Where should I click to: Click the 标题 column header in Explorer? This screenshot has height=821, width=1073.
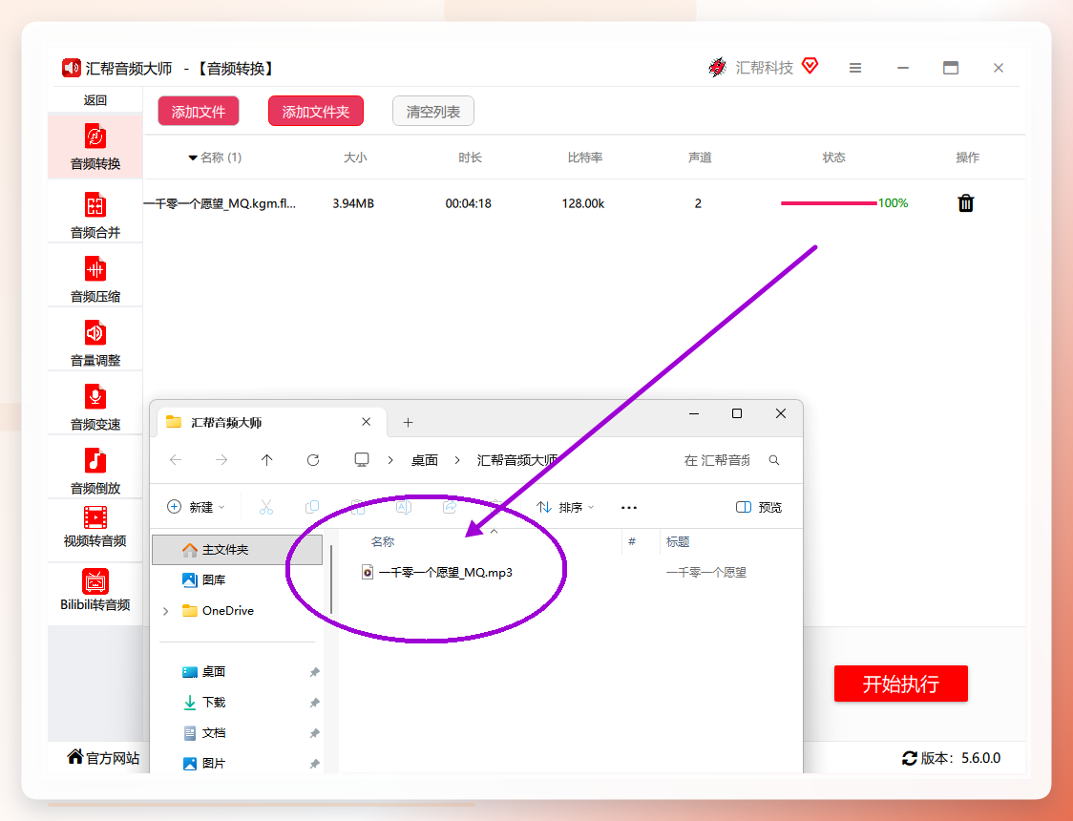(x=678, y=542)
